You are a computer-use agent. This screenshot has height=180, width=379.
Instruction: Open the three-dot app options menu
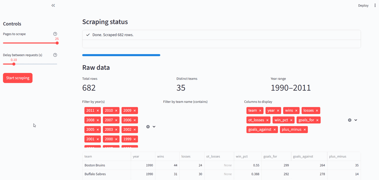pos(375,5)
